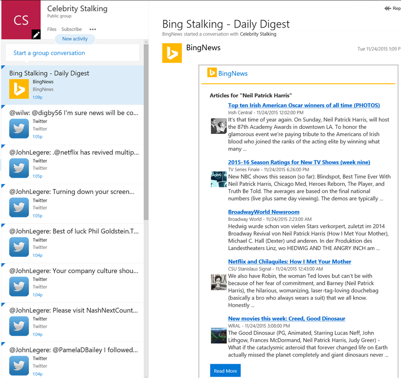401x378 pixels.
Task: Click the BingNews avatar in the Daily Digest list item
Action: pyautogui.click(x=19, y=89)
